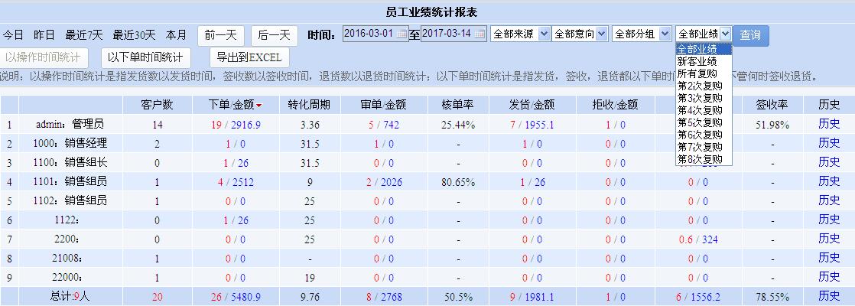Advance to next day with 后一天

[x=275, y=35]
